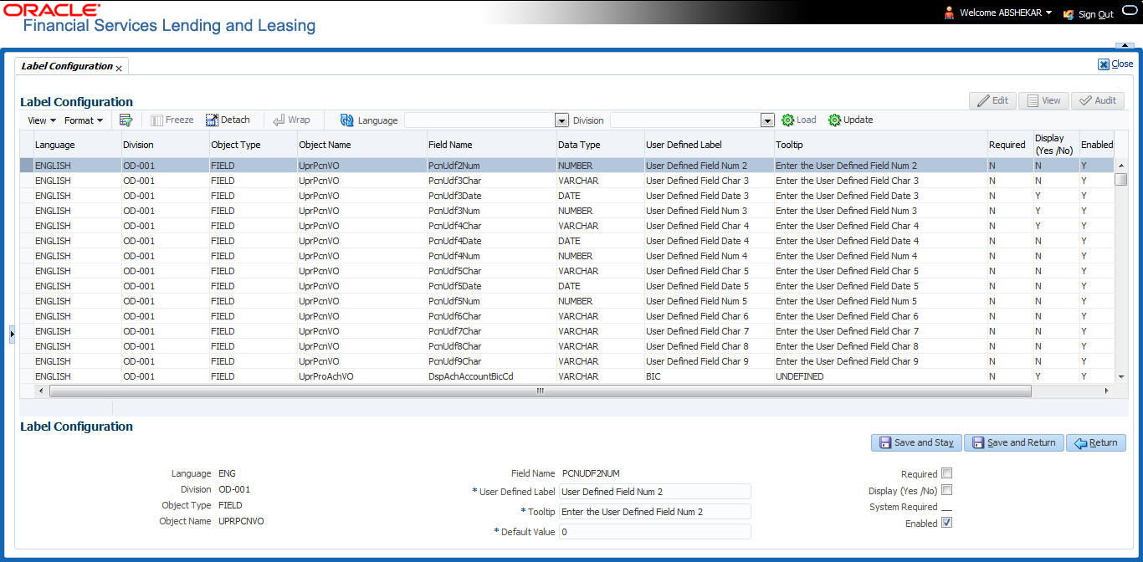The height and width of the screenshot is (562, 1143).
Task: Sort by Object Name column header
Action: (x=361, y=145)
